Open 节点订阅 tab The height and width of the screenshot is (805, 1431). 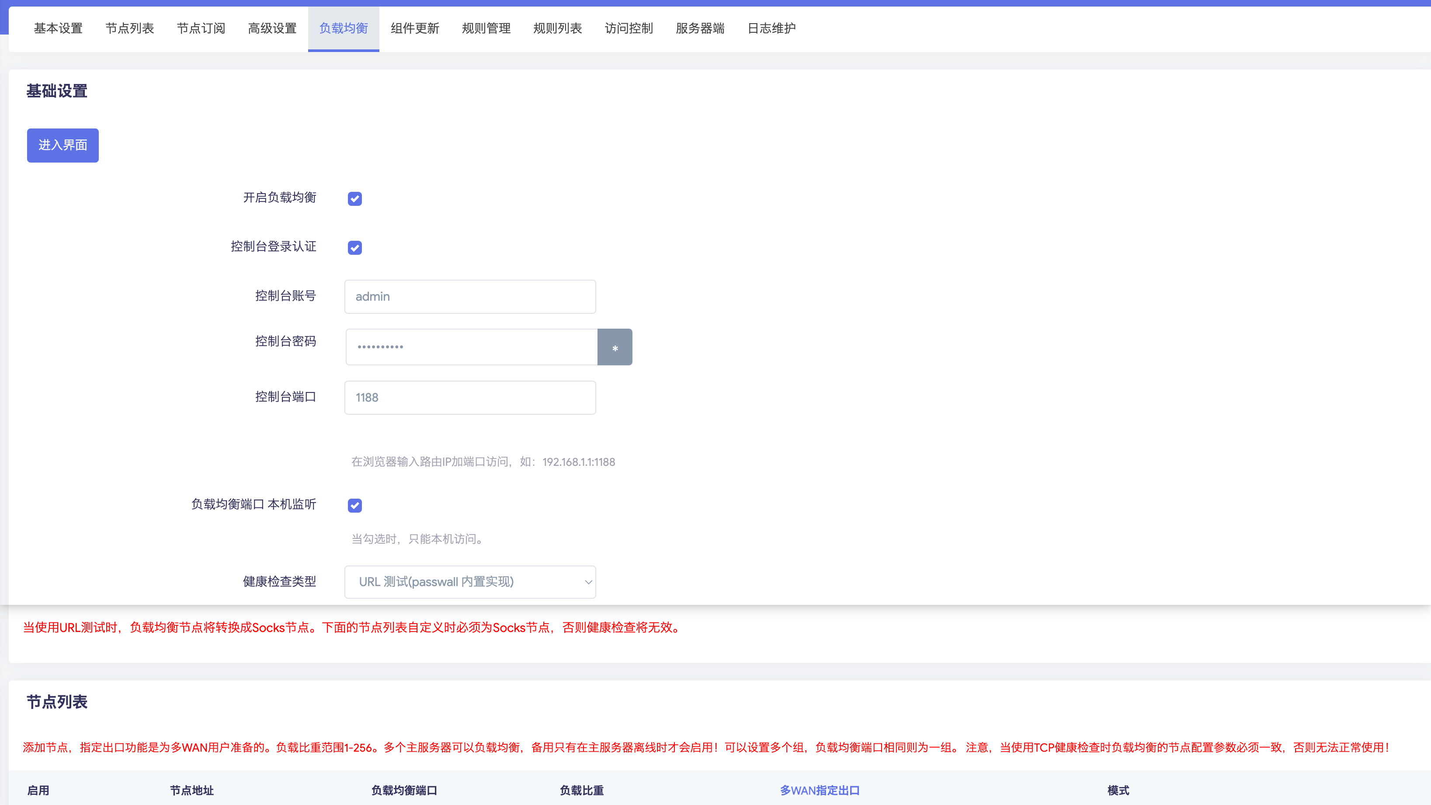201,28
